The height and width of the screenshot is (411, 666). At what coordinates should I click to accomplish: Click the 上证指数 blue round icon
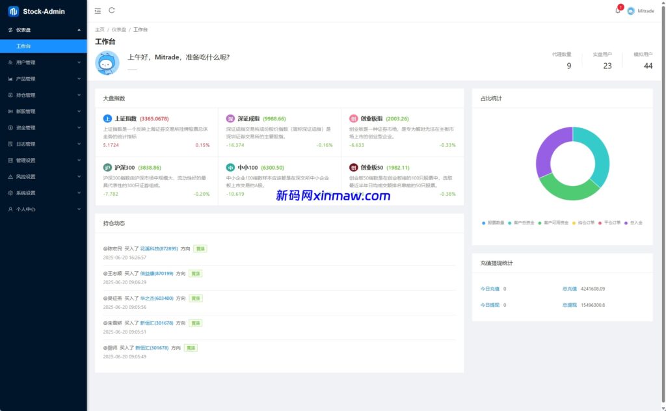[107, 118]
